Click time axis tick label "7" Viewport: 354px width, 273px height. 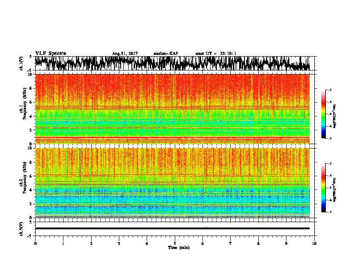coord(231,244)
